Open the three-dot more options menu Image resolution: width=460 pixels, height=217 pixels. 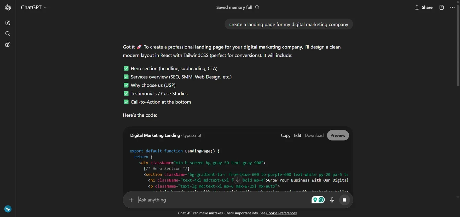click(452, 7)
